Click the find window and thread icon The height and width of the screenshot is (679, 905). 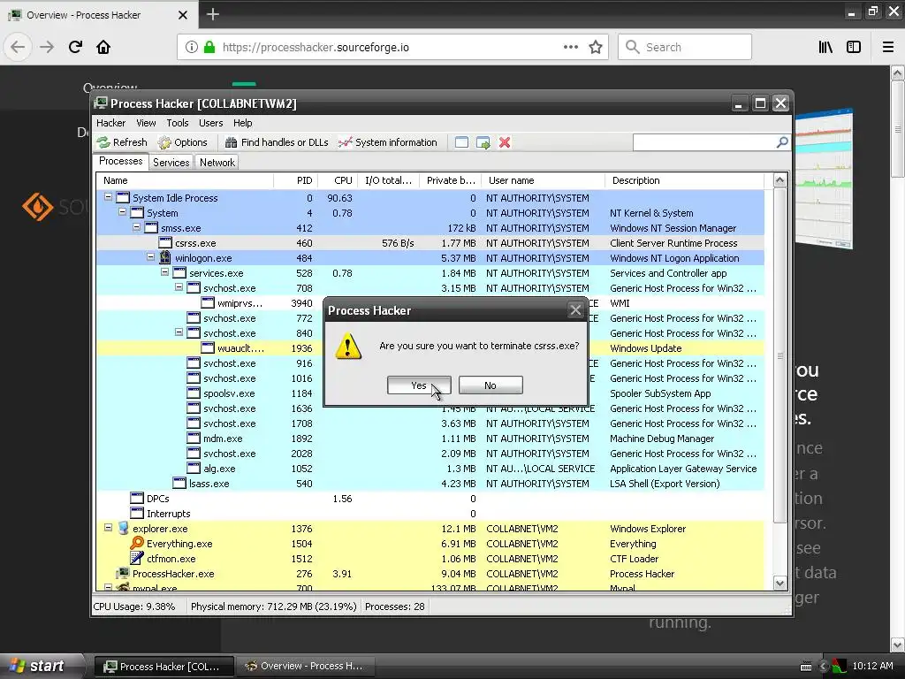pos(483,142)
